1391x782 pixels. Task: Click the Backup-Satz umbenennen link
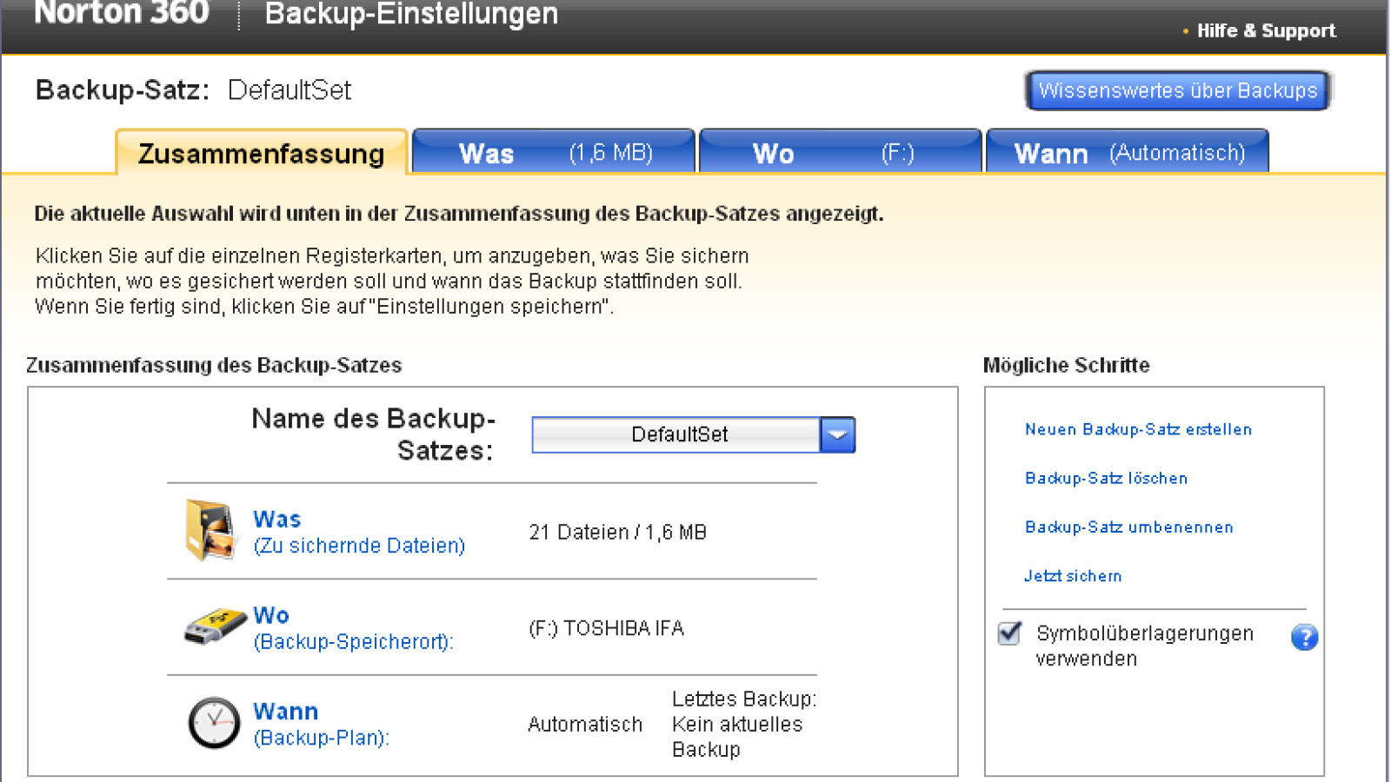coord(1128,527)
